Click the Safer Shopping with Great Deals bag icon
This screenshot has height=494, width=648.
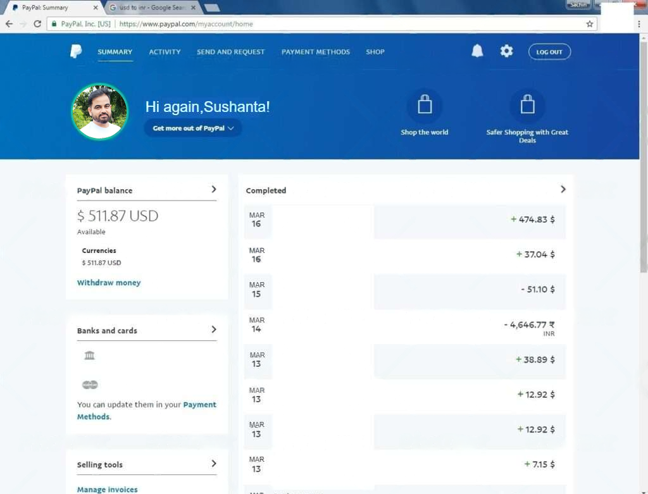click(527, 105)
